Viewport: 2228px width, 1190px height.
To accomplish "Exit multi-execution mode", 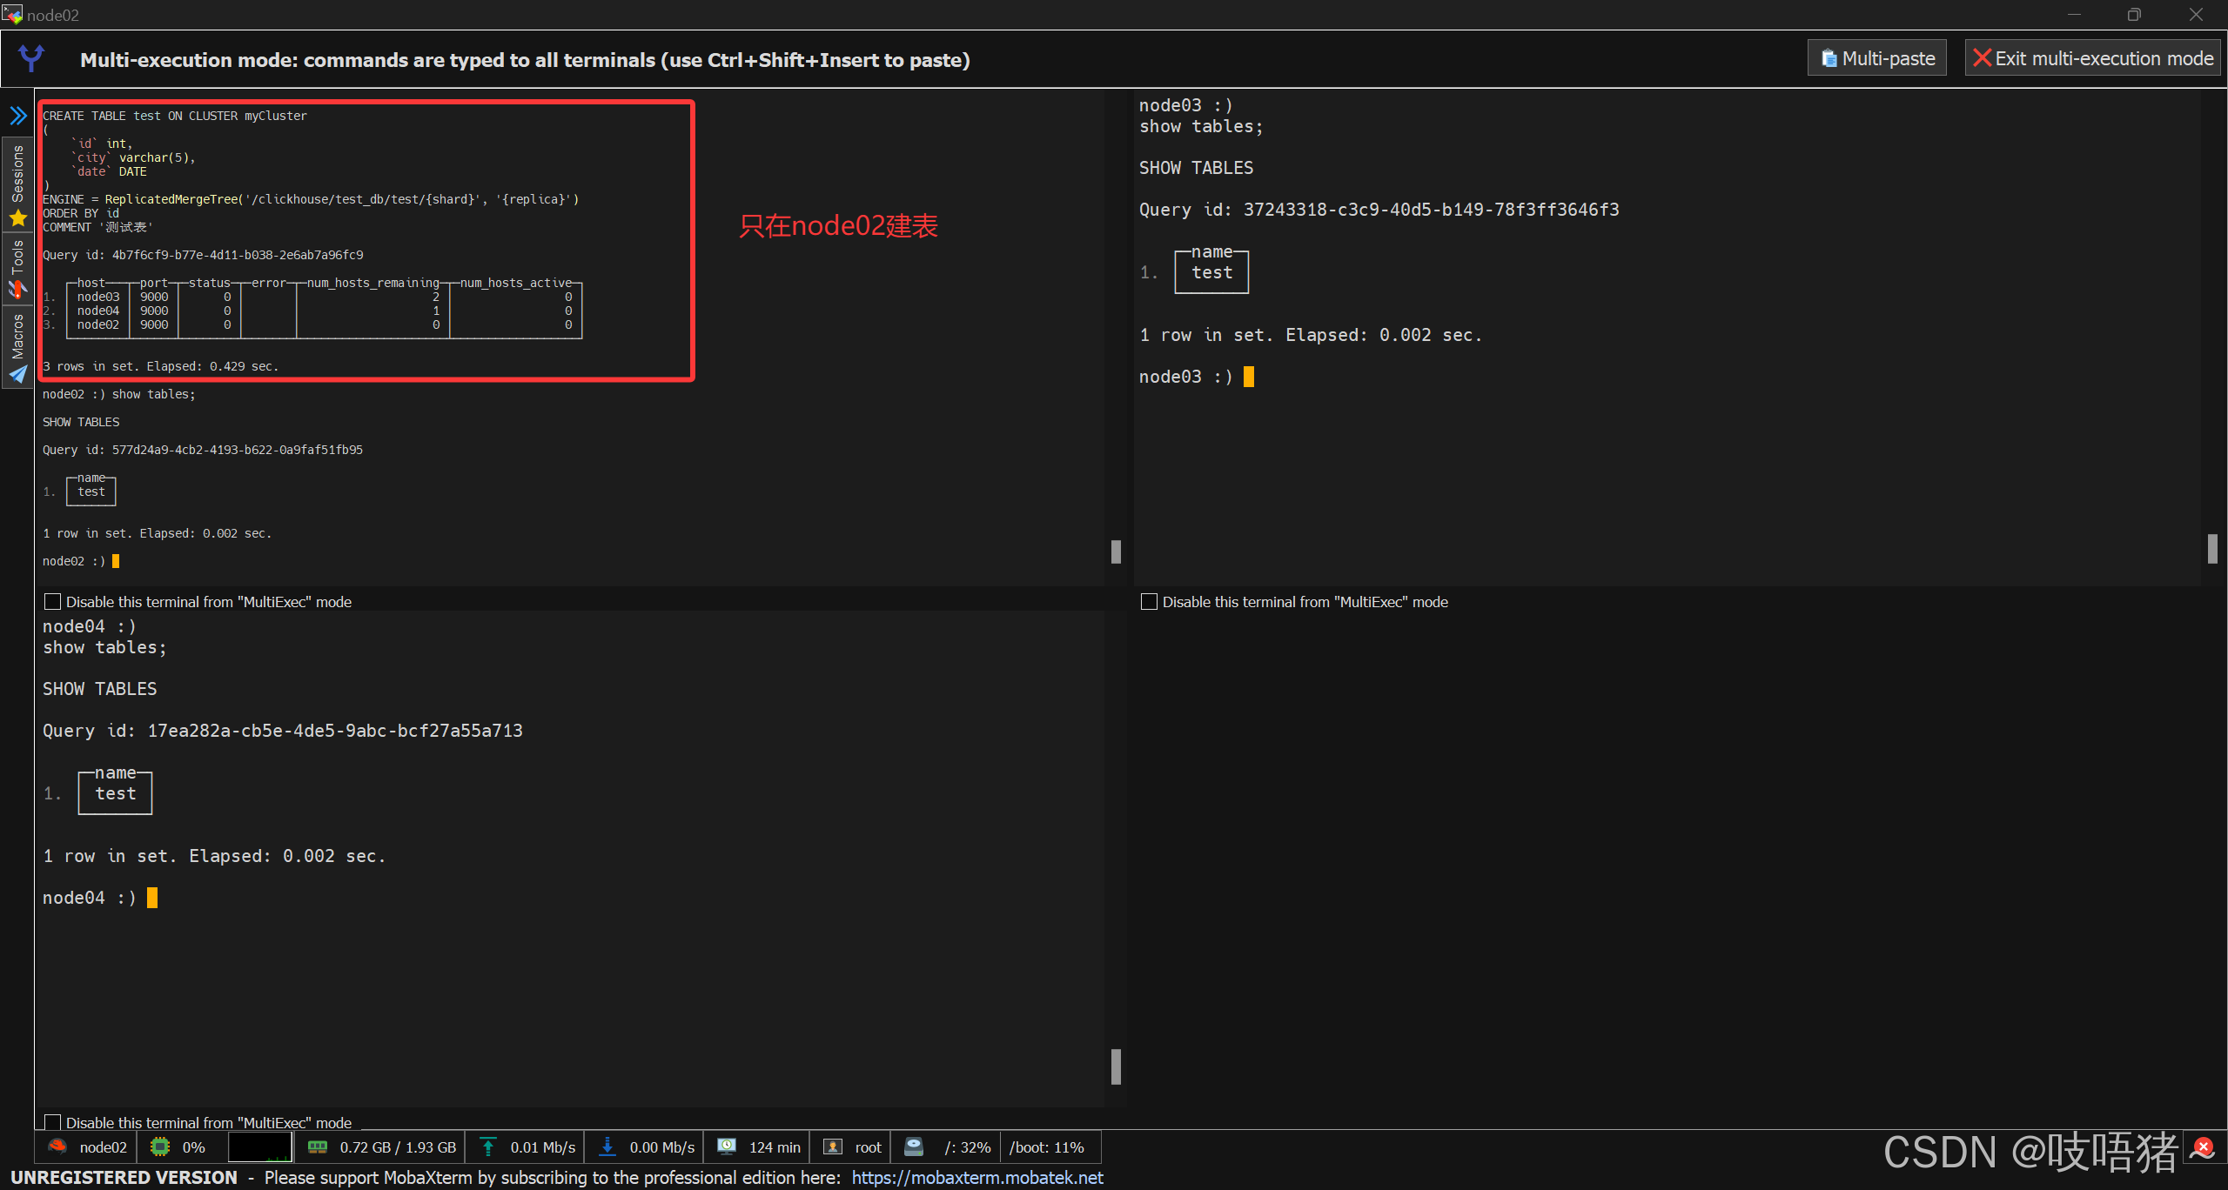I will click(2093, 58).
